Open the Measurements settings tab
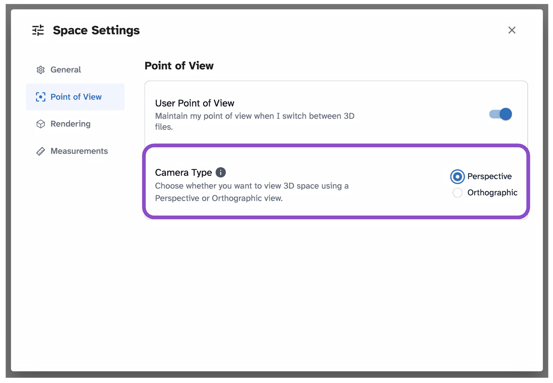This screenshot has width=553, height=383. point(75,151)
